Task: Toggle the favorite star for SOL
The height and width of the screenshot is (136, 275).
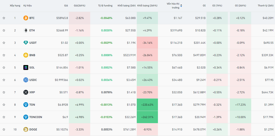Action: pyautogui.click(x=4, y=67)
